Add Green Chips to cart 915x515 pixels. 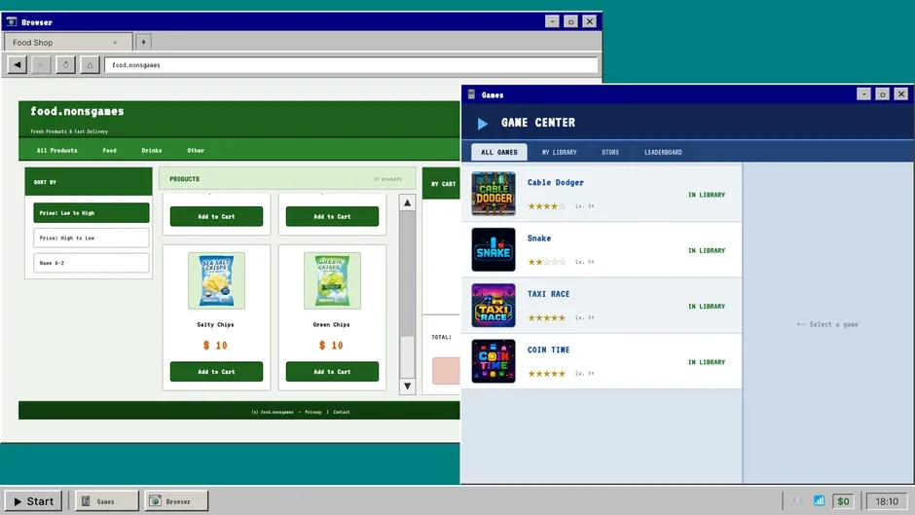pyautogui.click(x=332, y=371)
